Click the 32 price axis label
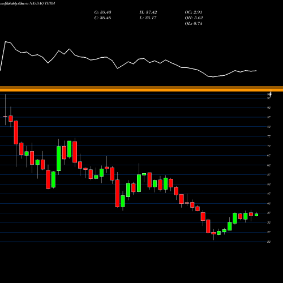 click(x=269, y=222)
